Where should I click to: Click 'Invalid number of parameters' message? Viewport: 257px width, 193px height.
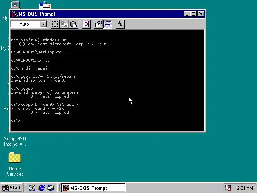(x=45, y=92)
